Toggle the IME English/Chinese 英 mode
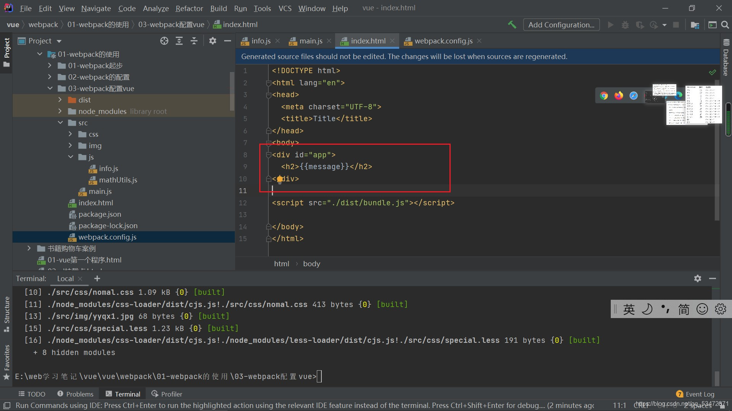Image resolution: width=732 pixels, height=411 pixels. (629, 309)
